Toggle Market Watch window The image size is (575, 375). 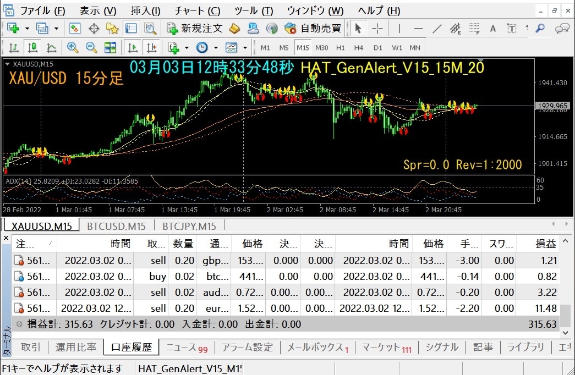pos(75,28)
